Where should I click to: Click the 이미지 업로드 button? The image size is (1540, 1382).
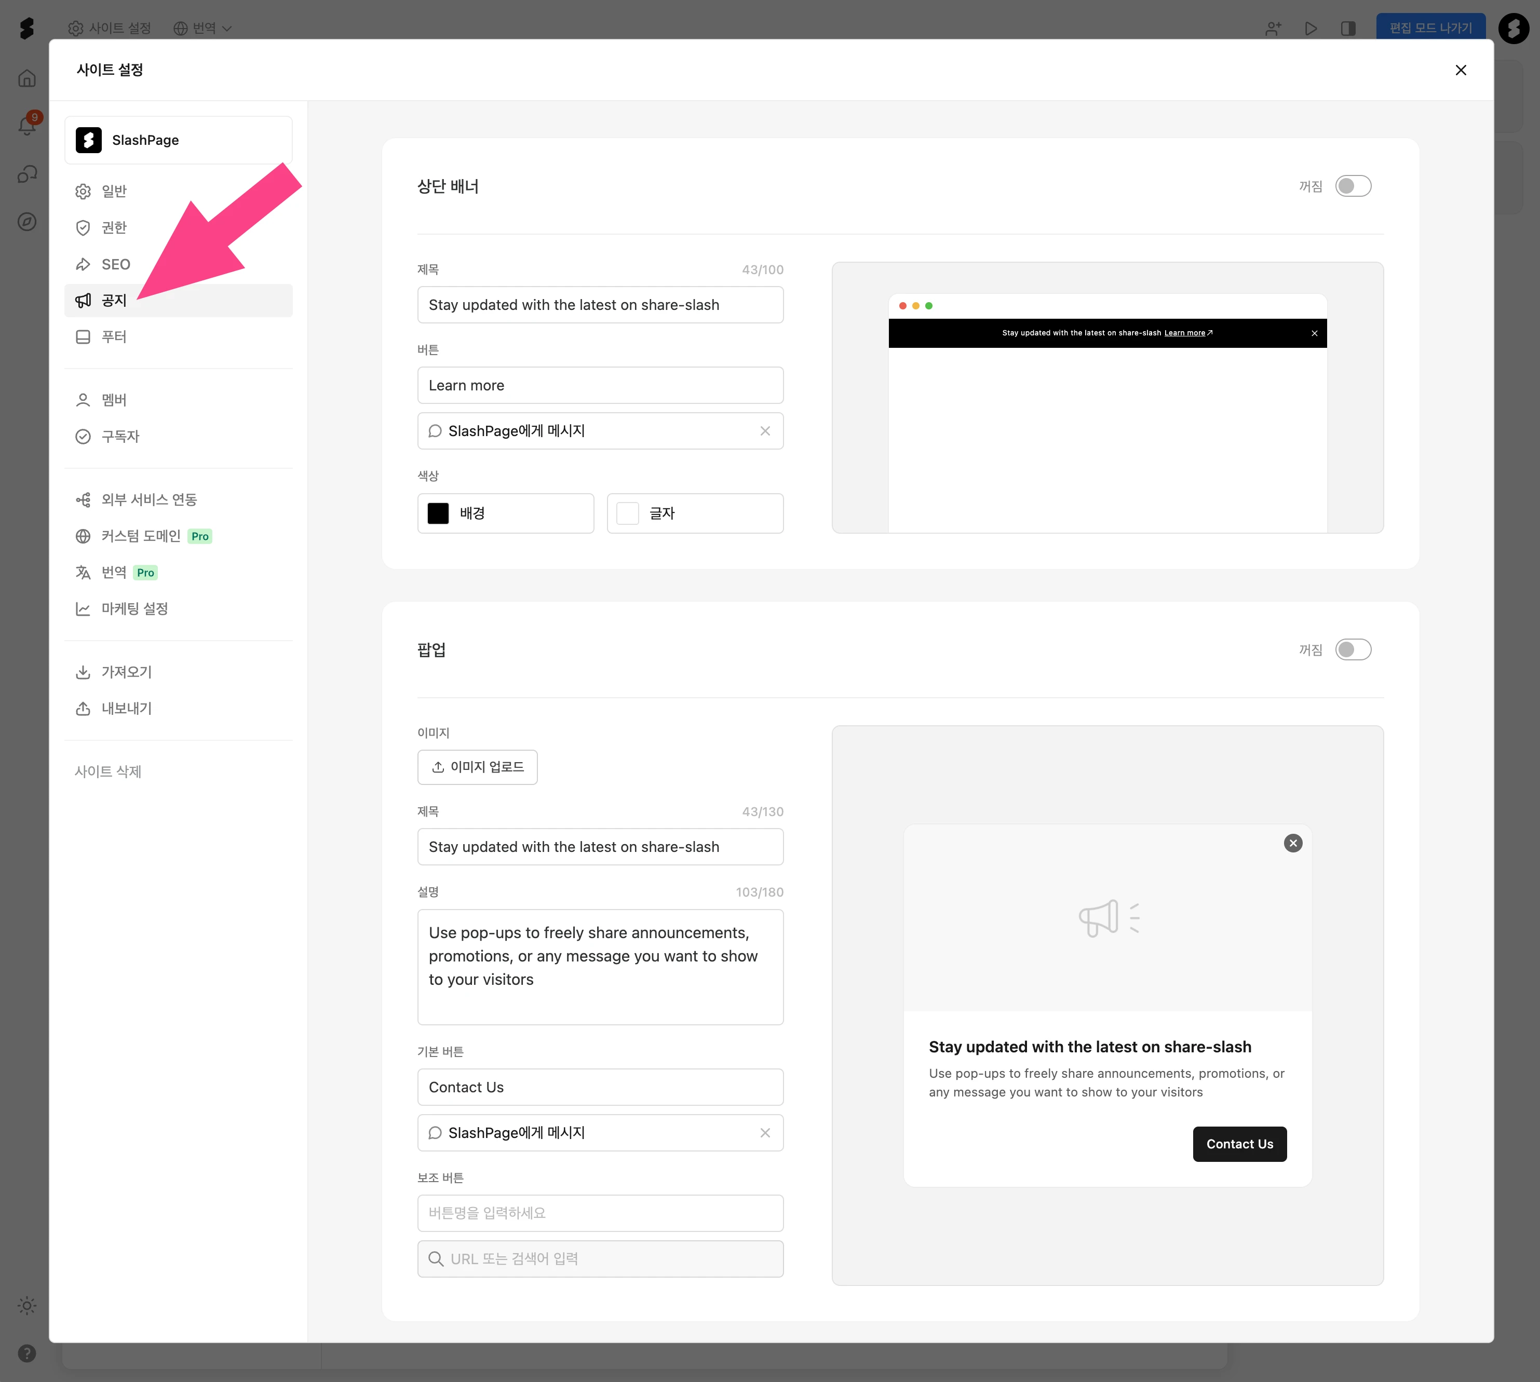click(477, 767)
